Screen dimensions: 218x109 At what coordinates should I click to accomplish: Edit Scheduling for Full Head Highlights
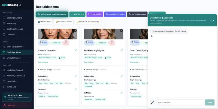122,76
